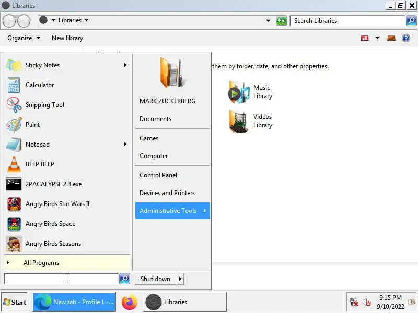Click Libraries text in address bar

click(70, 20)
